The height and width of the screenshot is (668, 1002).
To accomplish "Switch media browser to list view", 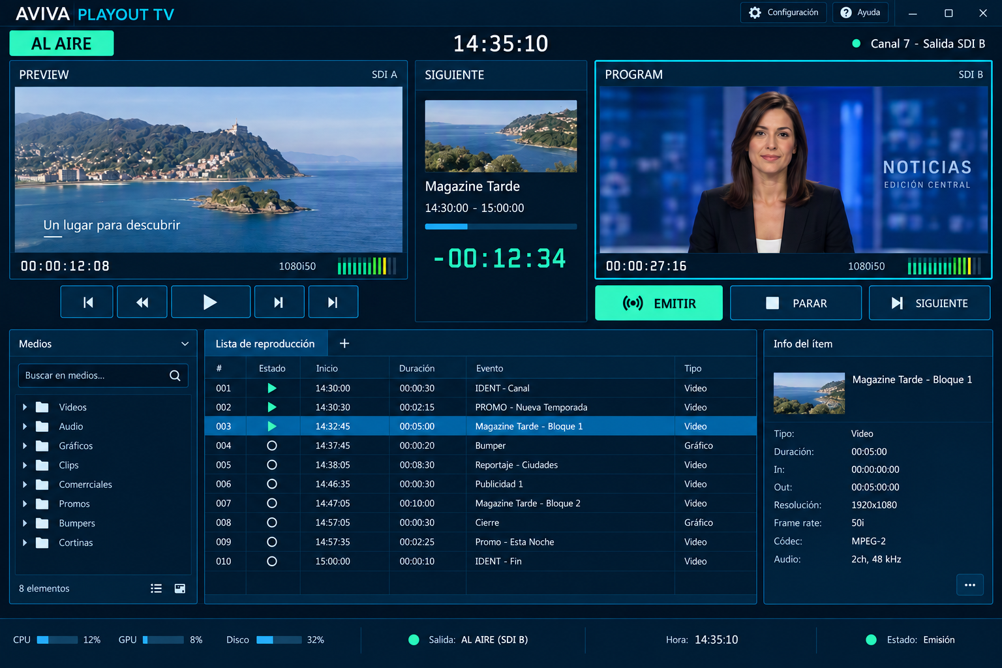I will [156, 588].
